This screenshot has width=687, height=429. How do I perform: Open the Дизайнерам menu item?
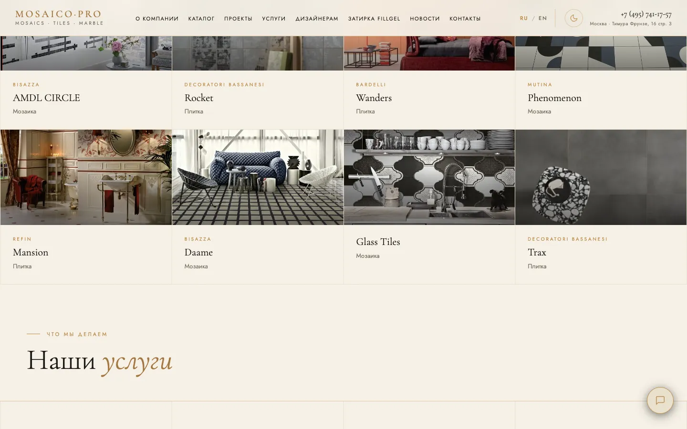[317, 19]
